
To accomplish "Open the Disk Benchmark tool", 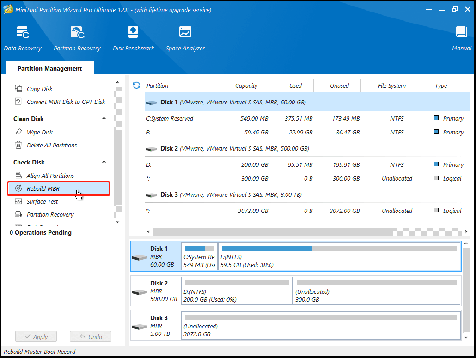I will tap(133, 38).
